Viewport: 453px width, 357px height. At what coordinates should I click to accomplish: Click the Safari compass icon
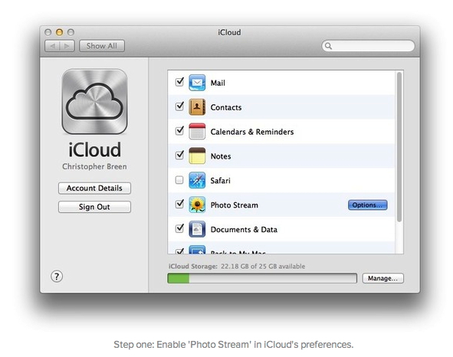197,180
